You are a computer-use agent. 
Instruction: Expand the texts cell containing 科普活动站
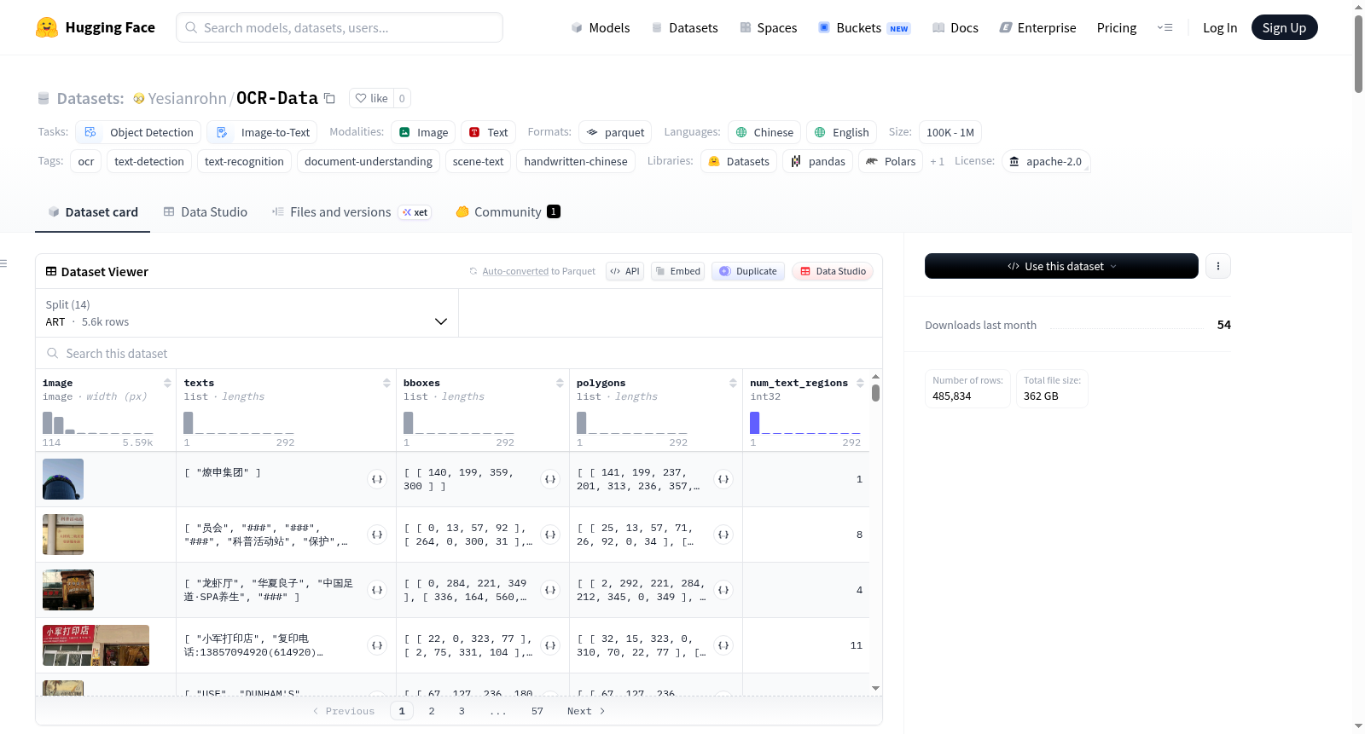(x=377, y=535)
